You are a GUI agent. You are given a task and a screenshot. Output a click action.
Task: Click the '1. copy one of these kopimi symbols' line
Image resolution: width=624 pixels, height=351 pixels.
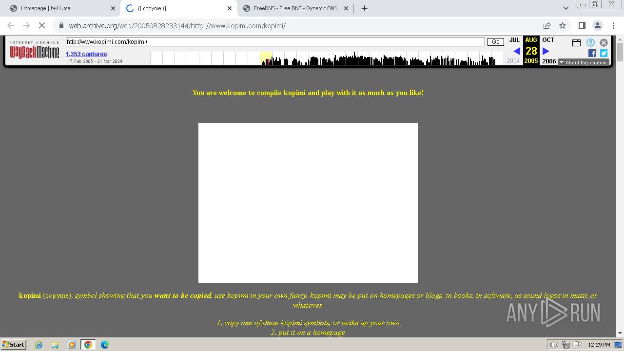click(308, 323)
